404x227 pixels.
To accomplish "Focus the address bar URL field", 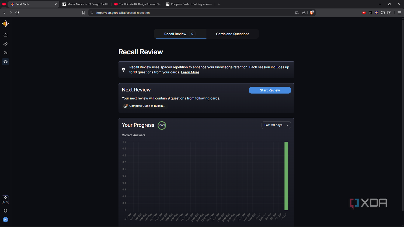I will coord(194,13).
